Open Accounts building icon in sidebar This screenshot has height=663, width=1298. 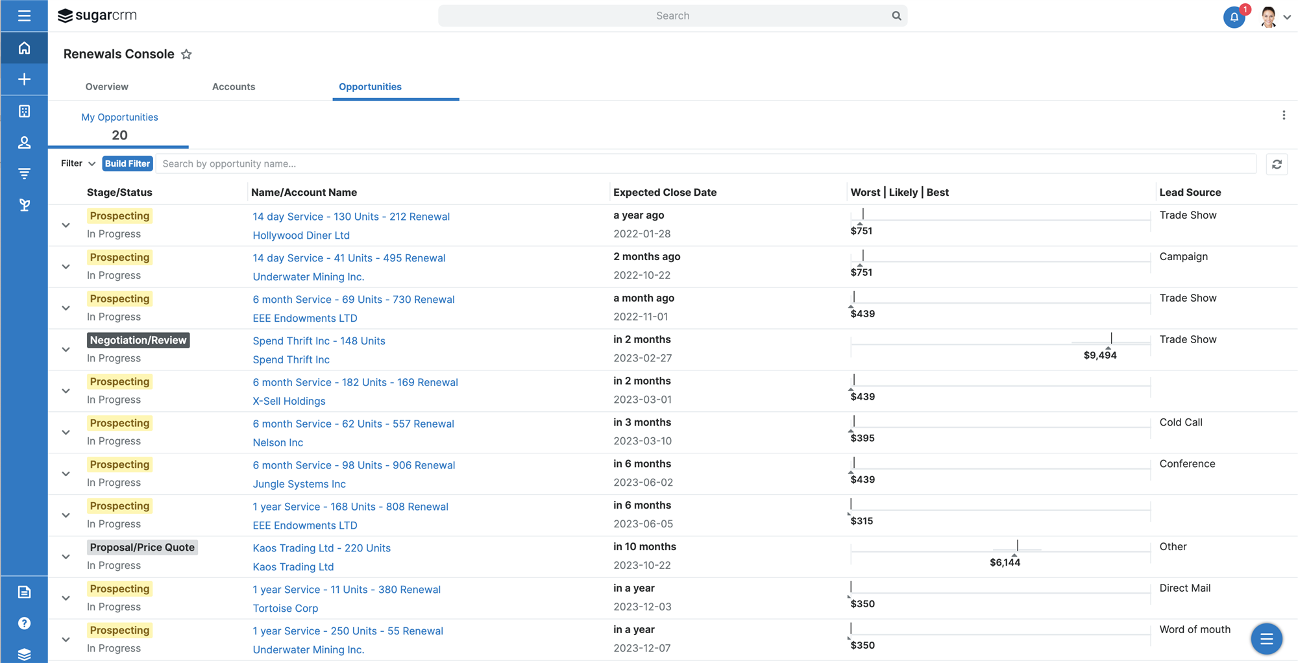tap(24, 111)
